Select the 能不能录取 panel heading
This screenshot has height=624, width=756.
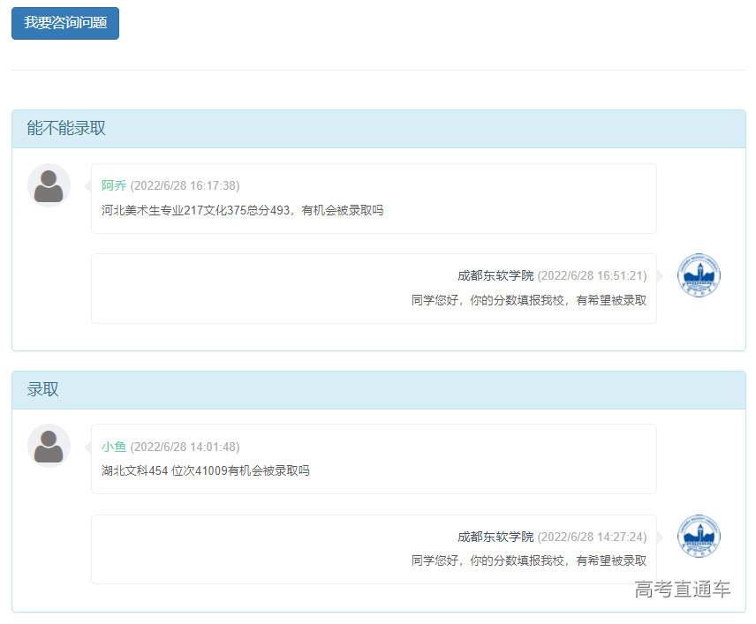tap(66, 129)
